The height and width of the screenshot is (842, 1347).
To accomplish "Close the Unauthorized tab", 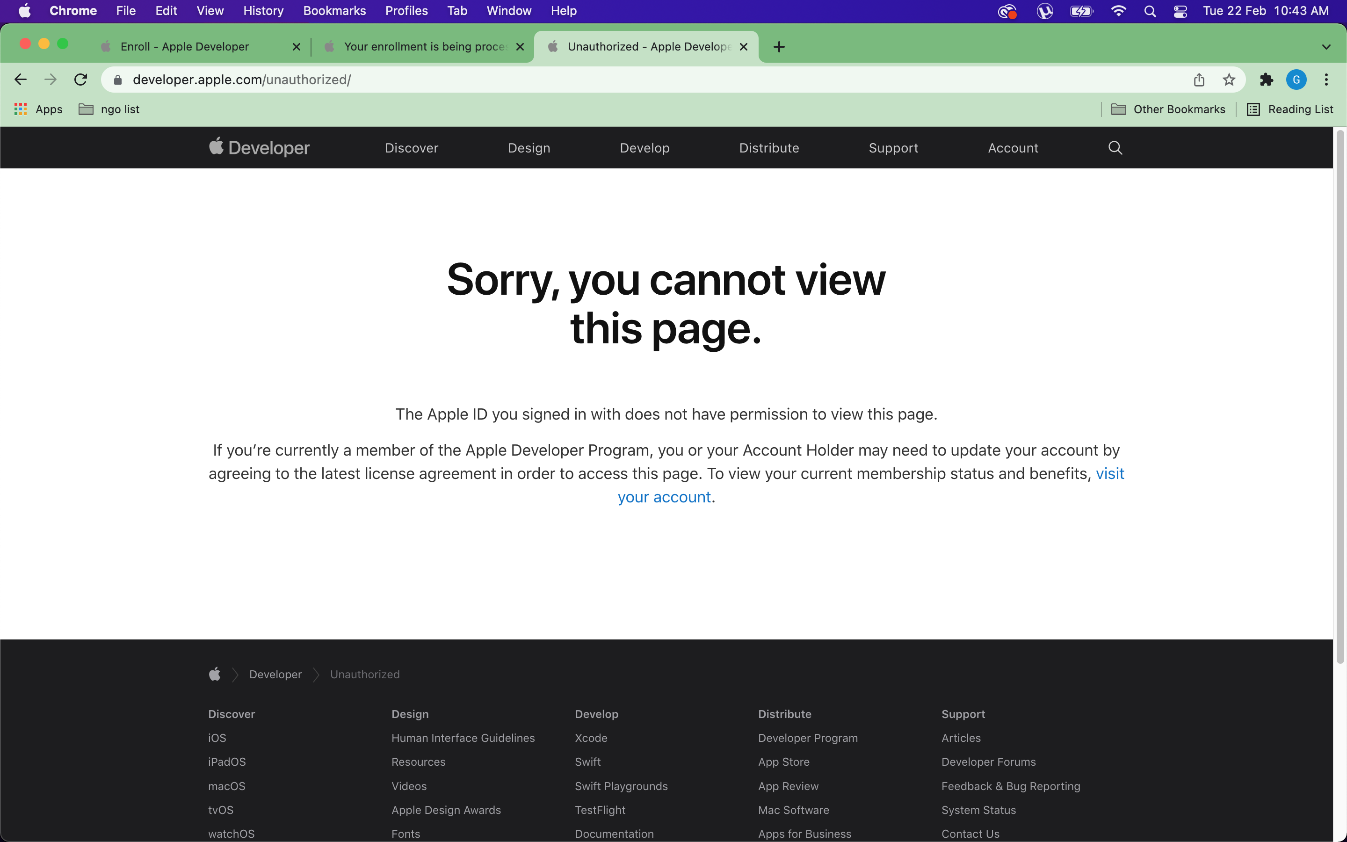I will point(744,47).
